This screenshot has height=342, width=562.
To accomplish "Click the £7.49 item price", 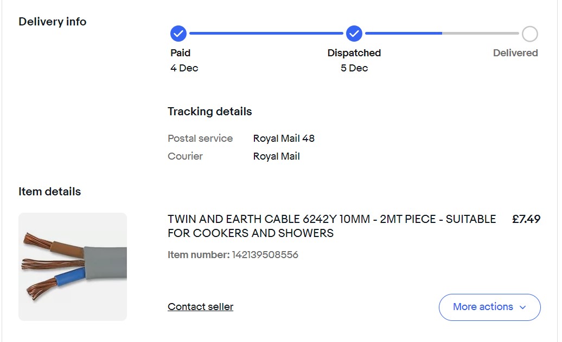I will pos(526,219).
